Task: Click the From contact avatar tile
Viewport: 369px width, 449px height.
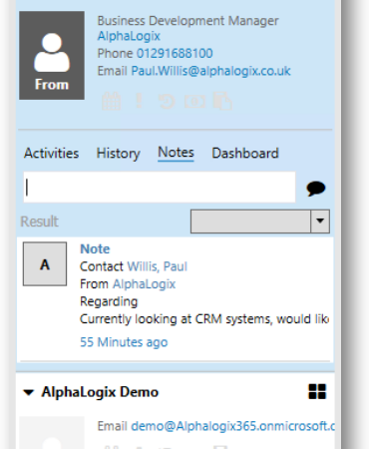Action: pos(52,55)
